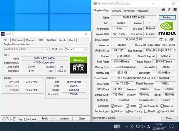Switch to the About tab

(72, 40)
